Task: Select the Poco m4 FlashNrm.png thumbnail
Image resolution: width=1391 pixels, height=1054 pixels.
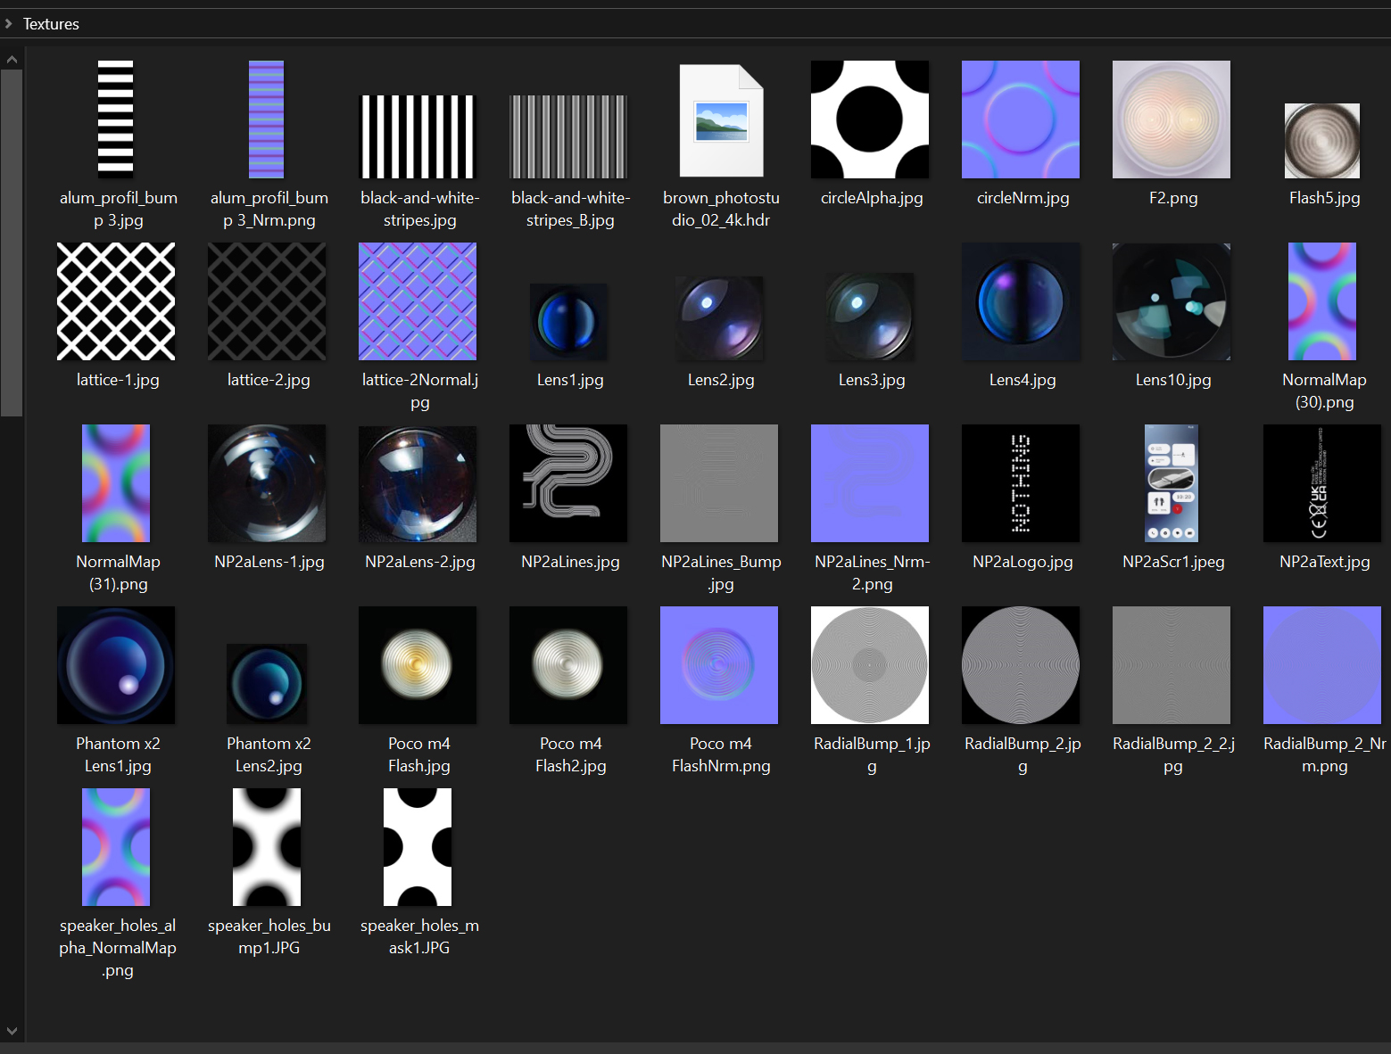Action: coord(719,665)
